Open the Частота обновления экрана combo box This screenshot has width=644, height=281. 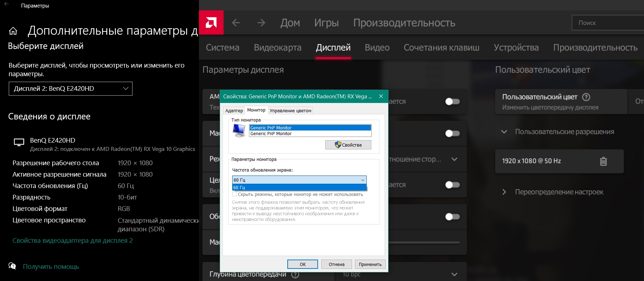pos(299,180)
